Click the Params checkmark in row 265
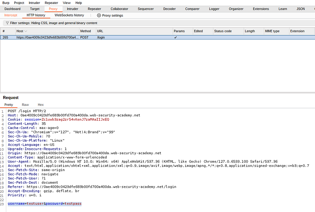 coord(175,37)
